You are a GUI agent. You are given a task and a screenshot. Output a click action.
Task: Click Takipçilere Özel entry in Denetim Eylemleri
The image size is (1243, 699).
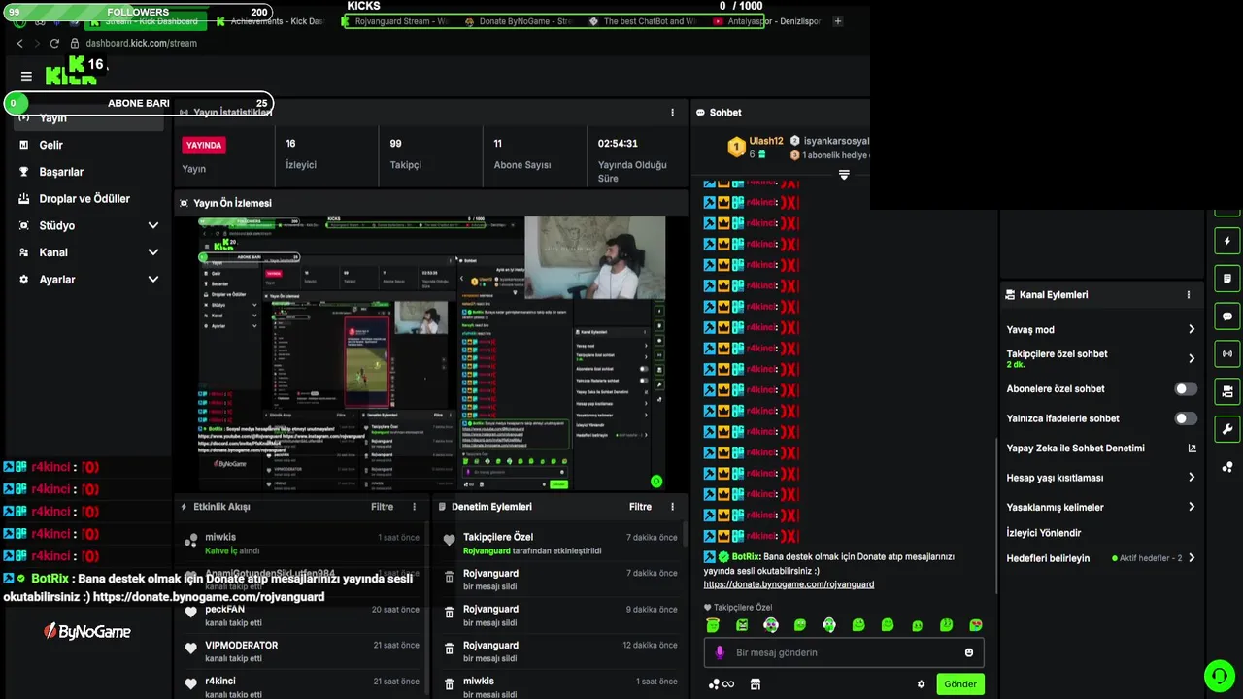(560, 544)
